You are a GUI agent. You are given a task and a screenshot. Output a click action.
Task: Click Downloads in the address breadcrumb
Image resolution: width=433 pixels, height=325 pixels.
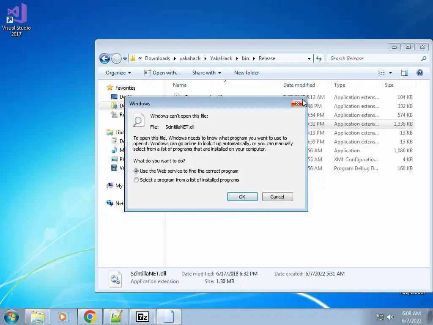[157, 58]
